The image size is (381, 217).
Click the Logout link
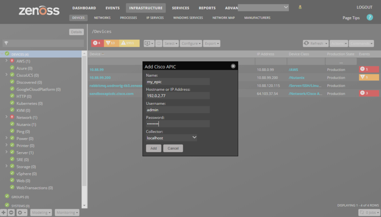(364, 7)
